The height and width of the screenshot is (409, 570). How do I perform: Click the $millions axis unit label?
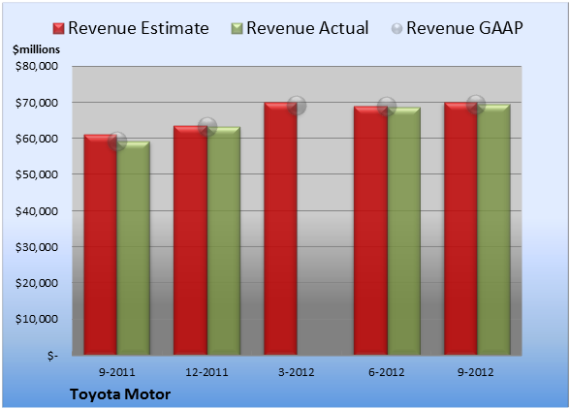pyautogui.click(x=37, y=49)
